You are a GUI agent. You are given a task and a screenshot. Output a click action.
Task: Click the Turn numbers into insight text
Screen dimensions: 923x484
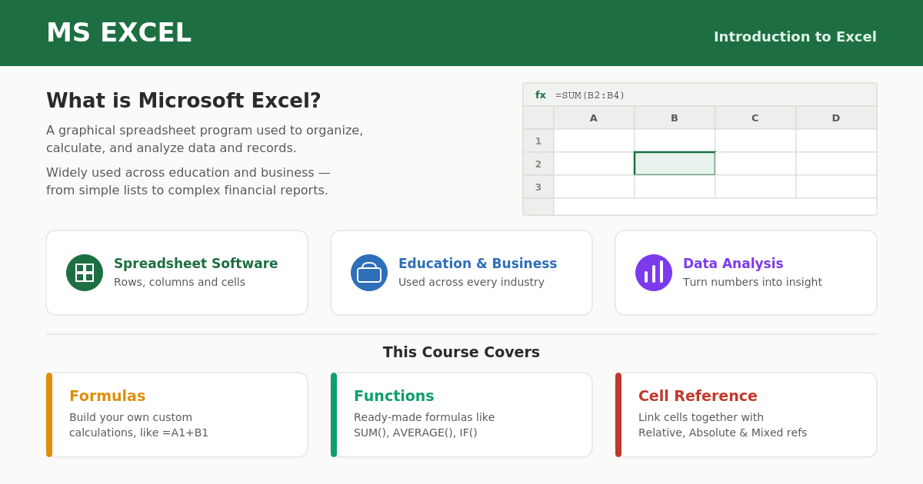(x=752, y=282)
